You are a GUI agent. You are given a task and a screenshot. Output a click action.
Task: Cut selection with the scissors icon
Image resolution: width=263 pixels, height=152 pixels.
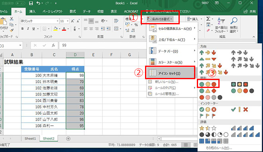12,19
